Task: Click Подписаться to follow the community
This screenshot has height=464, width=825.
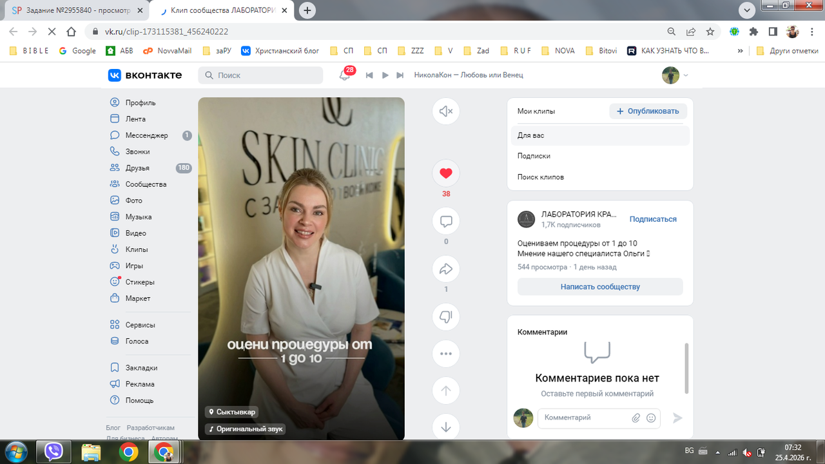Action: tap(653, 219)
